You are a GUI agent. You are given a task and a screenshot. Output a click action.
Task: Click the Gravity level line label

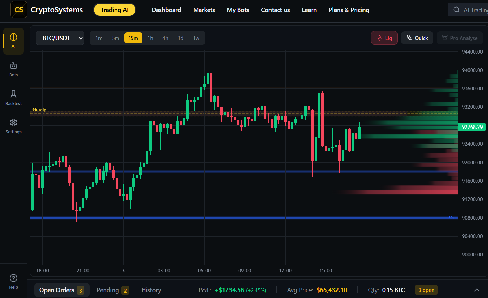39,109
